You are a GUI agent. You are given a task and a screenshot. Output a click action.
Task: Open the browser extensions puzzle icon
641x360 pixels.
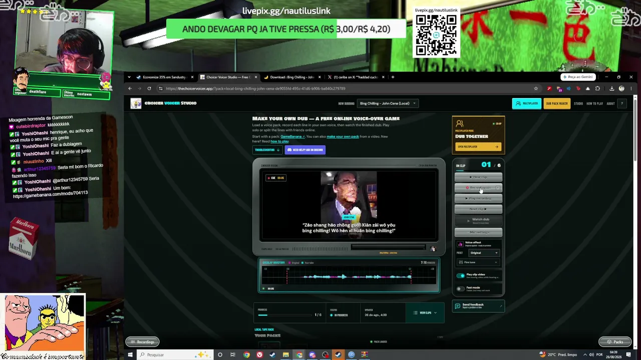pos(597,88)
